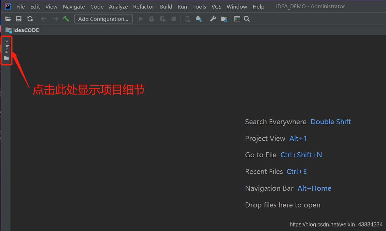This screenshot has height=231, width=386.
Task: Open the Refactor menu
Action: (x=144, y=6)
